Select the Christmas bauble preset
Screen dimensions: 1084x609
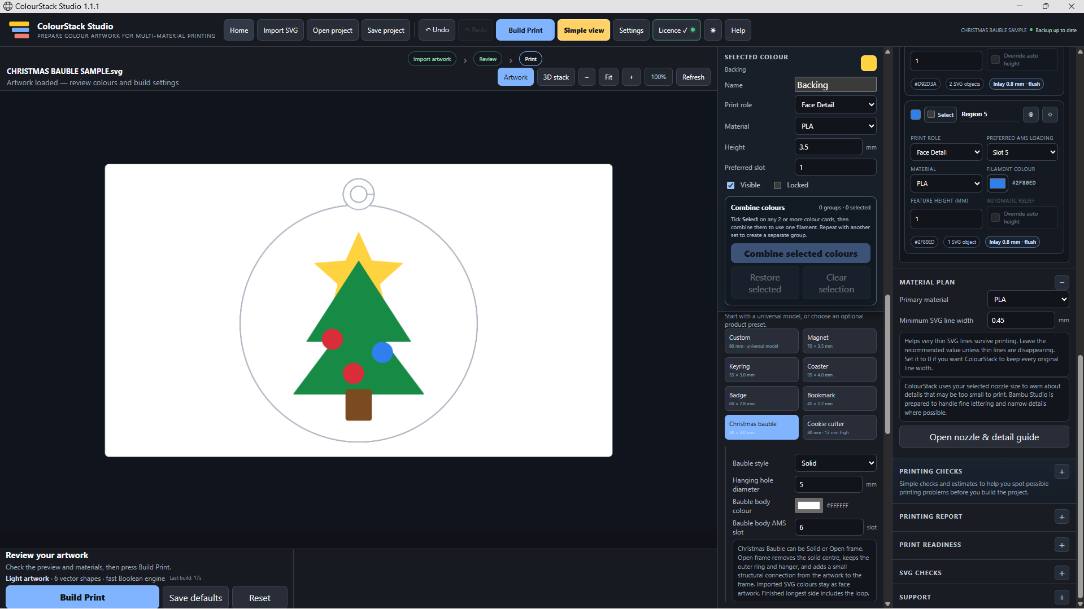pyautogui.click(x=761, y=428)
